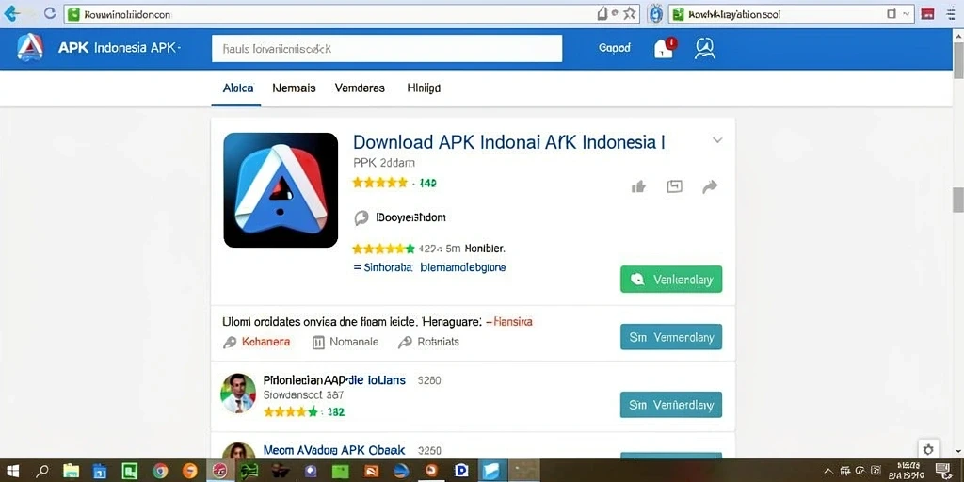The width and height of the screenshot is (964, 482).
Task: Click the PPK 2ddam subtitle text
Action: [384, 163]
